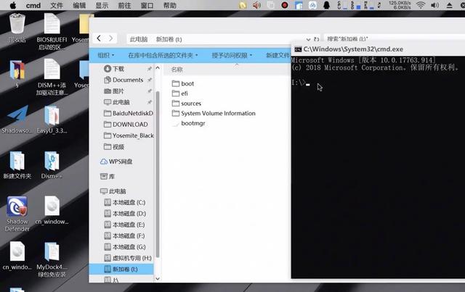Select 本地磁盘 (G:) in sidebar
465x292 pixels.
pos(125,247)
